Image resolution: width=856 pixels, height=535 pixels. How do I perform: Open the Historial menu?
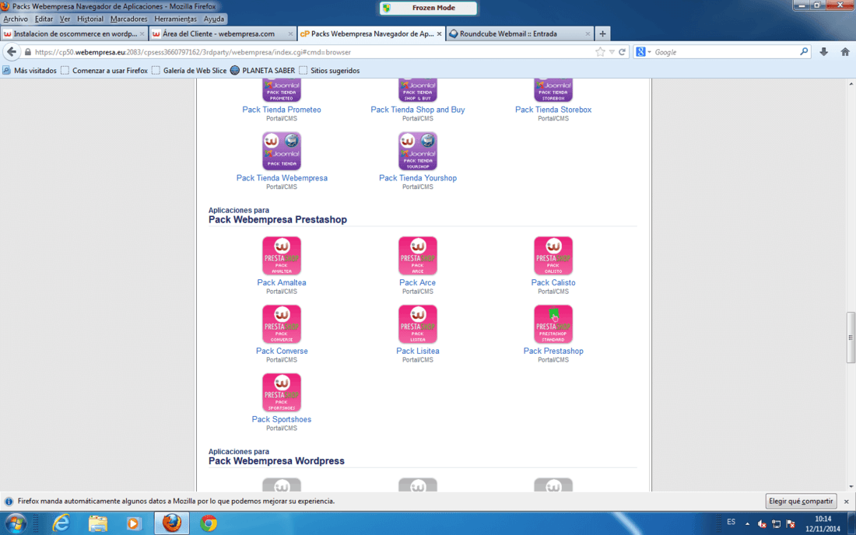click(90, 19)
